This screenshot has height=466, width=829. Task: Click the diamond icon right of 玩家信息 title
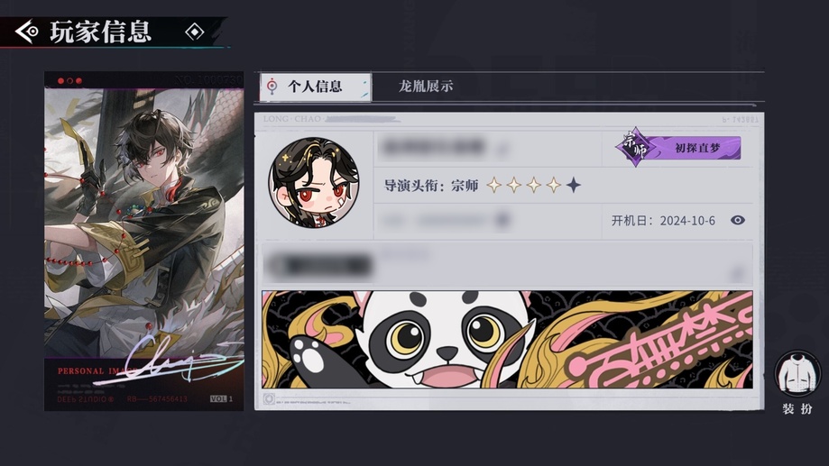point(195,32)
